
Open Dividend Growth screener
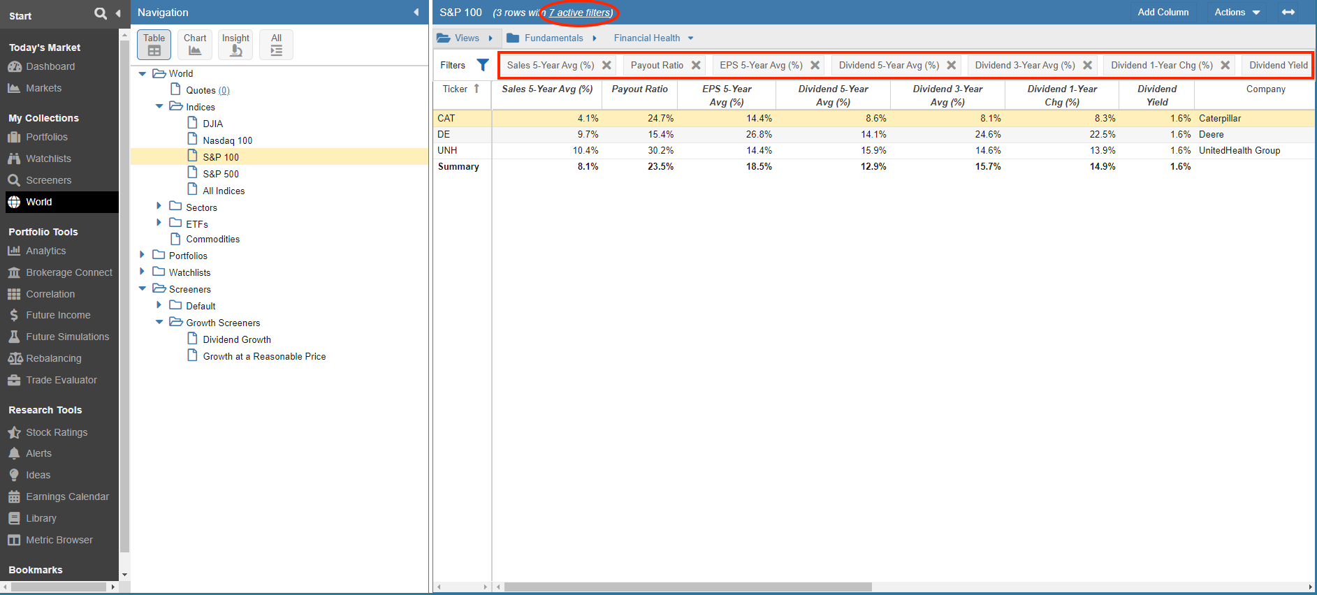click(237, 339)
